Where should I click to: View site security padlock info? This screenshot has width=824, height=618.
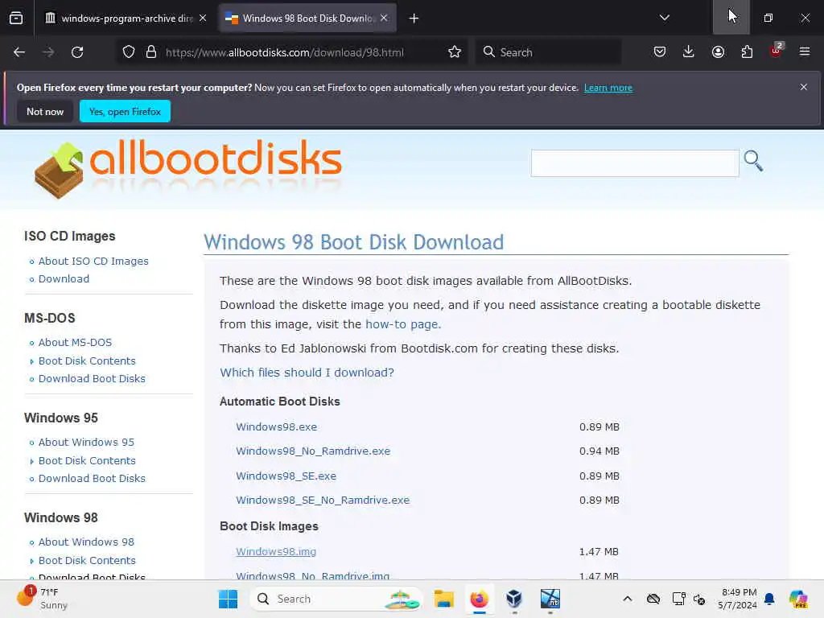pyautogui.click(x=151, y=52)
